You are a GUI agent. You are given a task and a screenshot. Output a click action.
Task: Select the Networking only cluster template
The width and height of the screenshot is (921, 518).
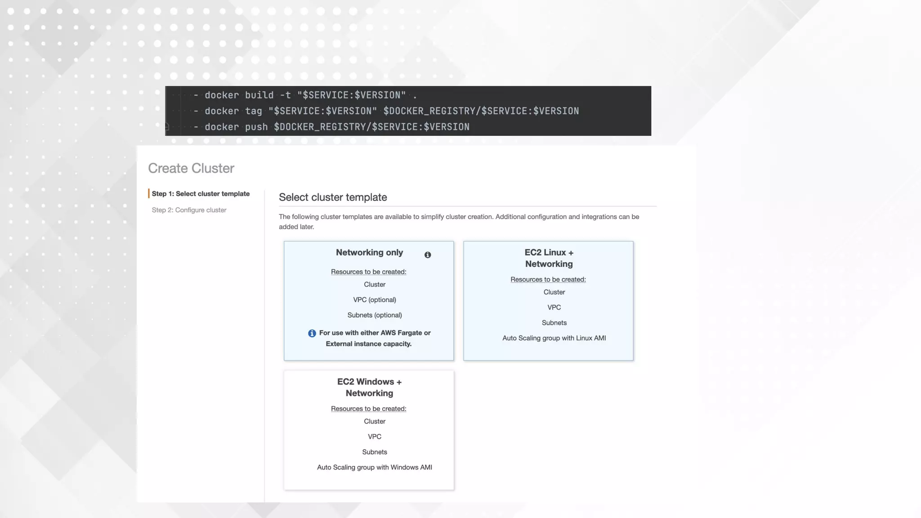369,253
